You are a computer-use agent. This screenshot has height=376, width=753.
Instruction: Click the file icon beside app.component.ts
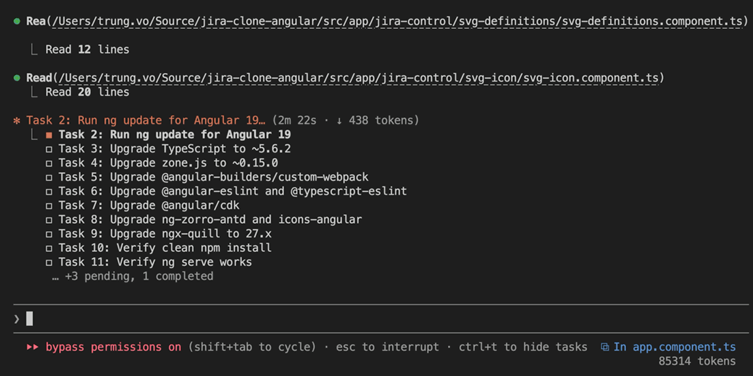605,347
